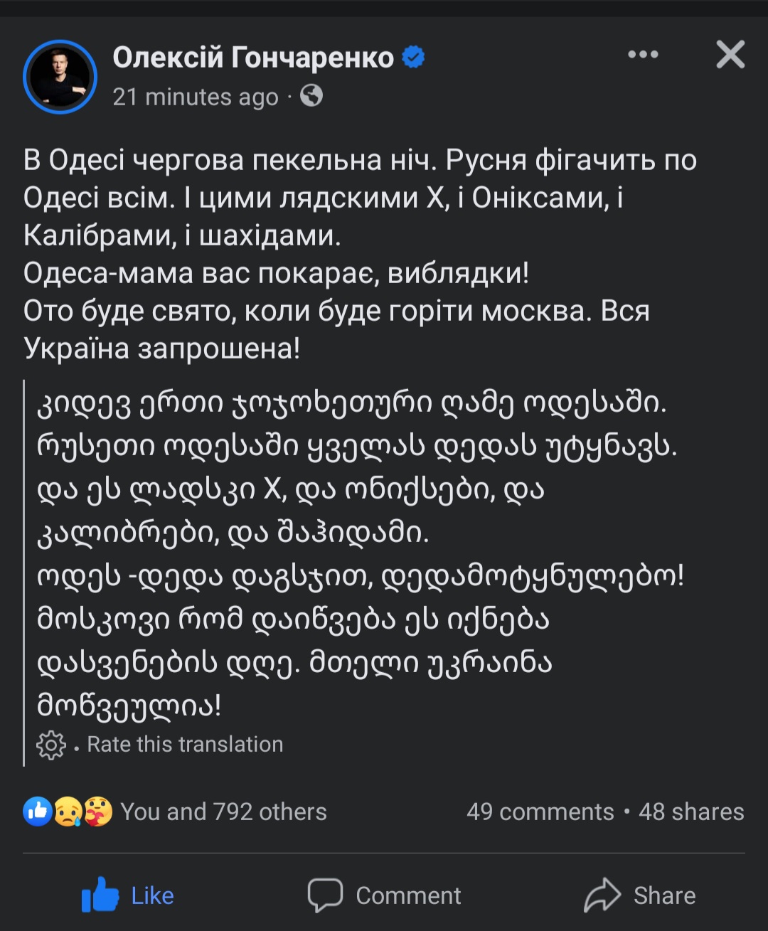Open the 49 comments list
The width and height of the screenshot is (768, 931).
click(540, 812)
